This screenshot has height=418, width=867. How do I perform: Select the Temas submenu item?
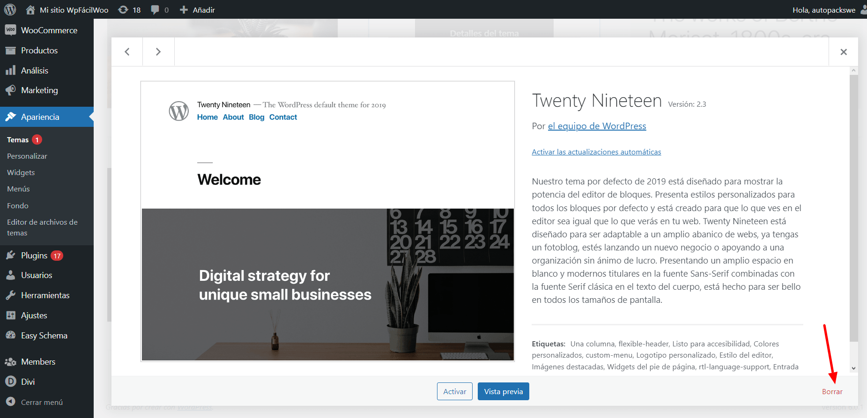click(x=18, y=139)
